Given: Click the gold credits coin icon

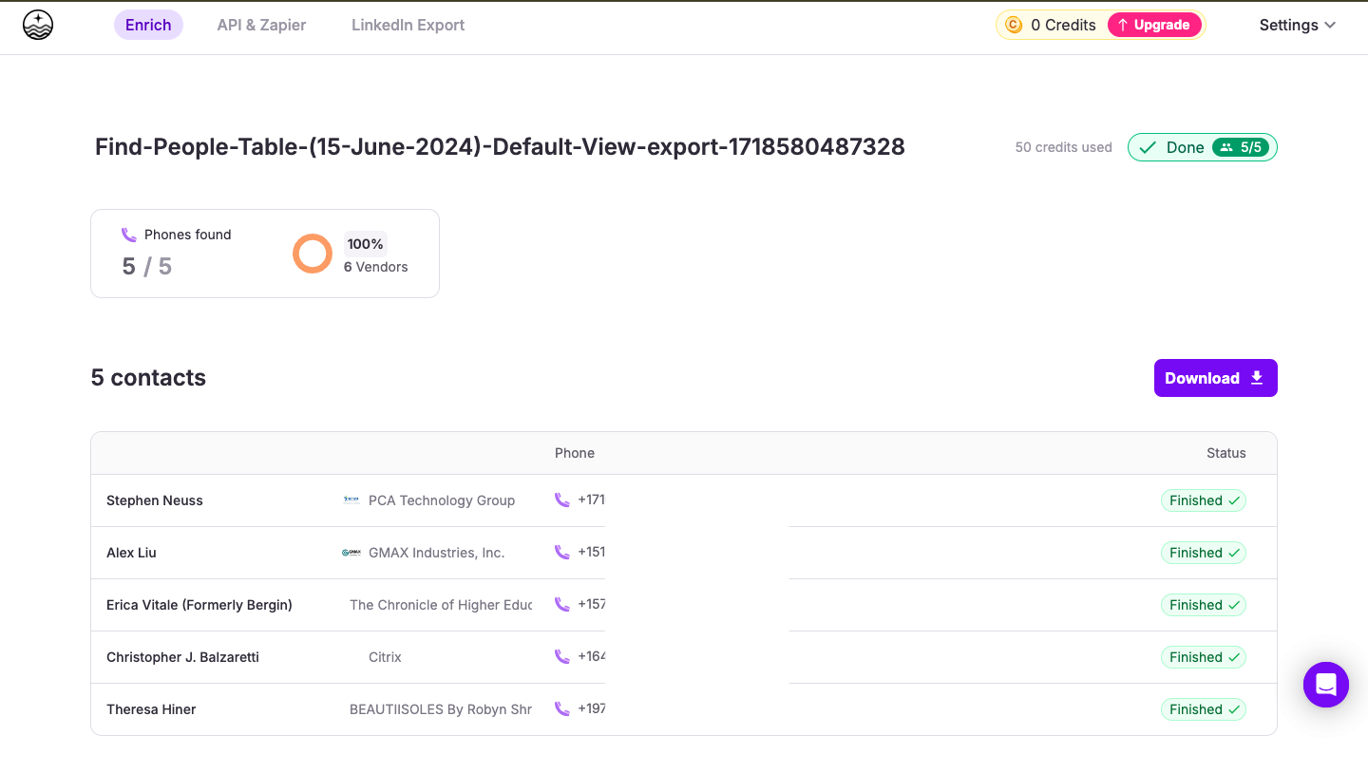Looking at the screenshot, I should (x=1014, y=26).
